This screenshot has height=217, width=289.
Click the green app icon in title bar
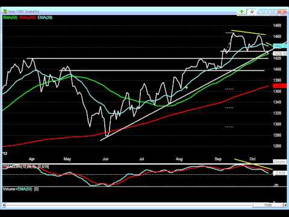[5, 11]
